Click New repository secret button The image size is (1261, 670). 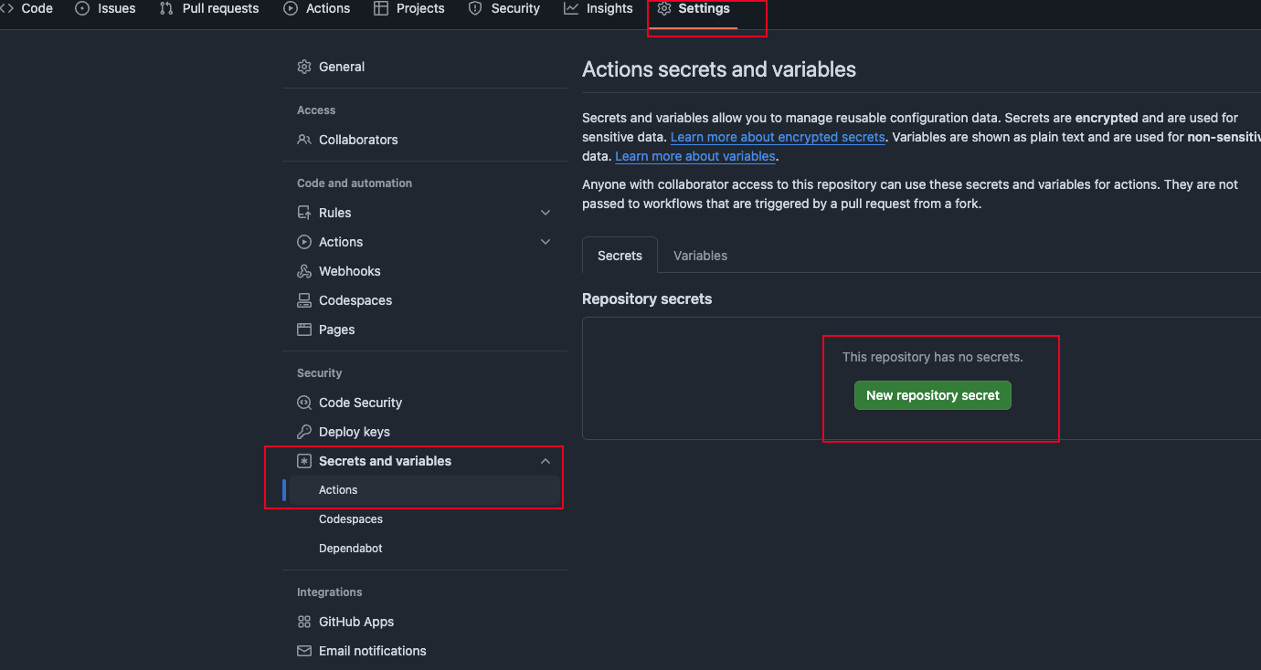click(933, 395)
